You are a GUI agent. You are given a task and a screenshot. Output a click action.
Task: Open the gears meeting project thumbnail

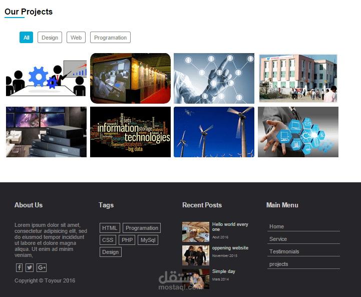[x=46, y=78]
